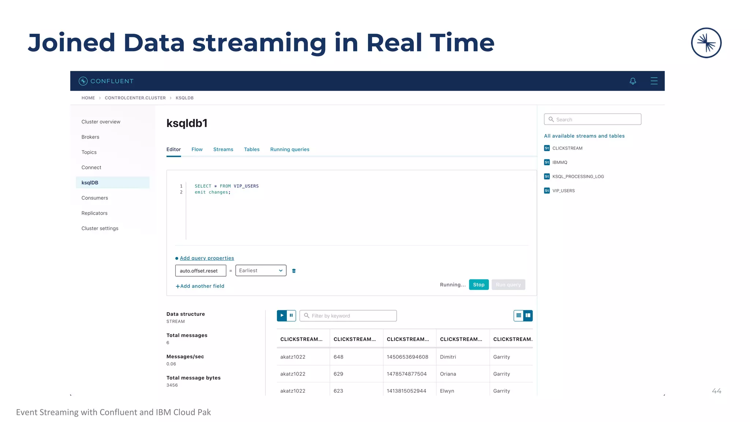Navigate to CONTROLCENTER.CLUSTER breadcrumb

click(135, 98)
